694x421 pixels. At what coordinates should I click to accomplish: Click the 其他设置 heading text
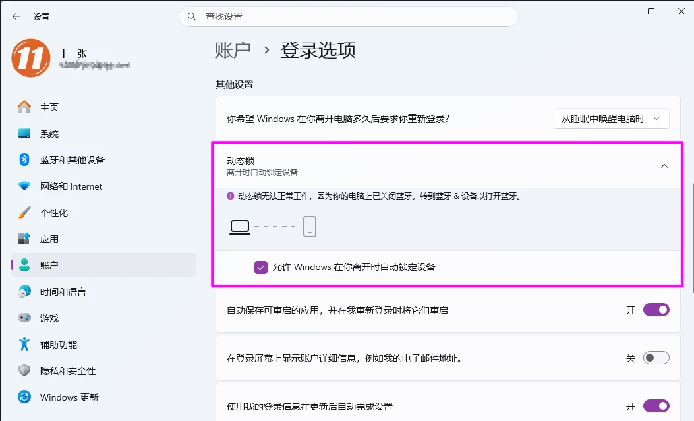coord(235,84)
